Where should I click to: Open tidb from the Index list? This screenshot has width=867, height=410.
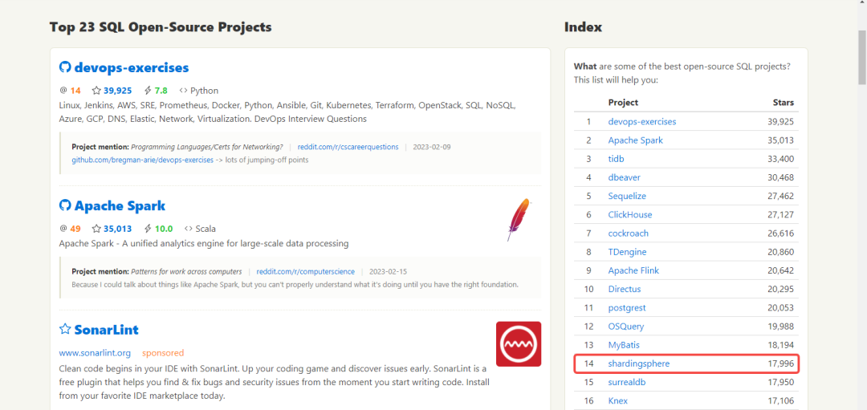(616, 159)
